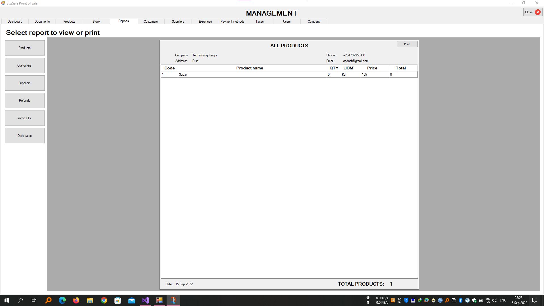Show the Refunds report
This screenshot has height=306, width=544.
point(25,101)
